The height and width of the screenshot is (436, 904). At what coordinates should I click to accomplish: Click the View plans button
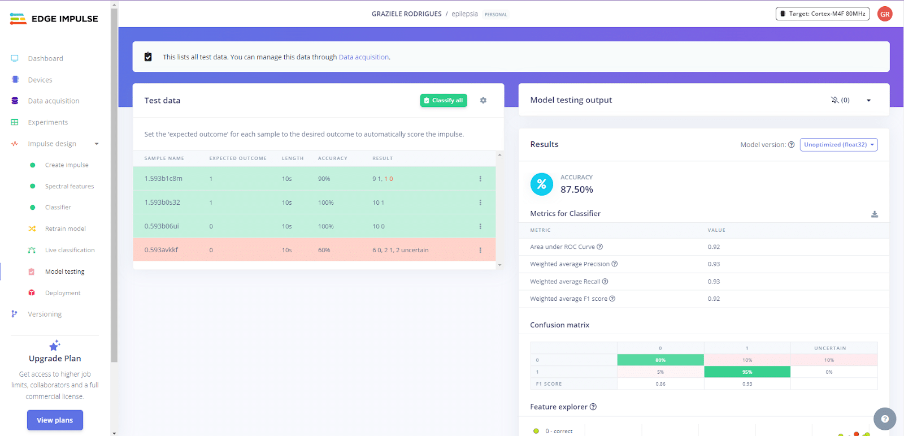55,420
